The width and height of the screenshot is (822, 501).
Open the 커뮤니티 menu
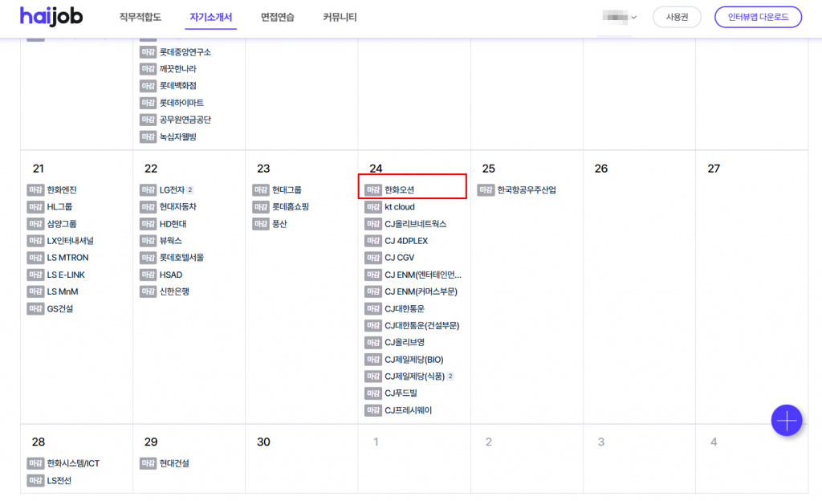(x=340, y=18)
